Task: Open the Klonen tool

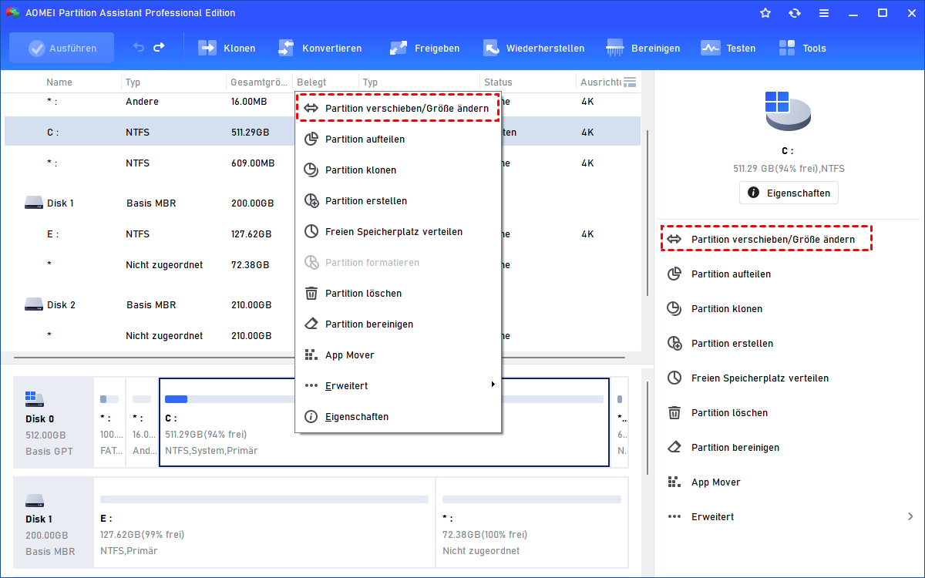Action: coord(227,48)
